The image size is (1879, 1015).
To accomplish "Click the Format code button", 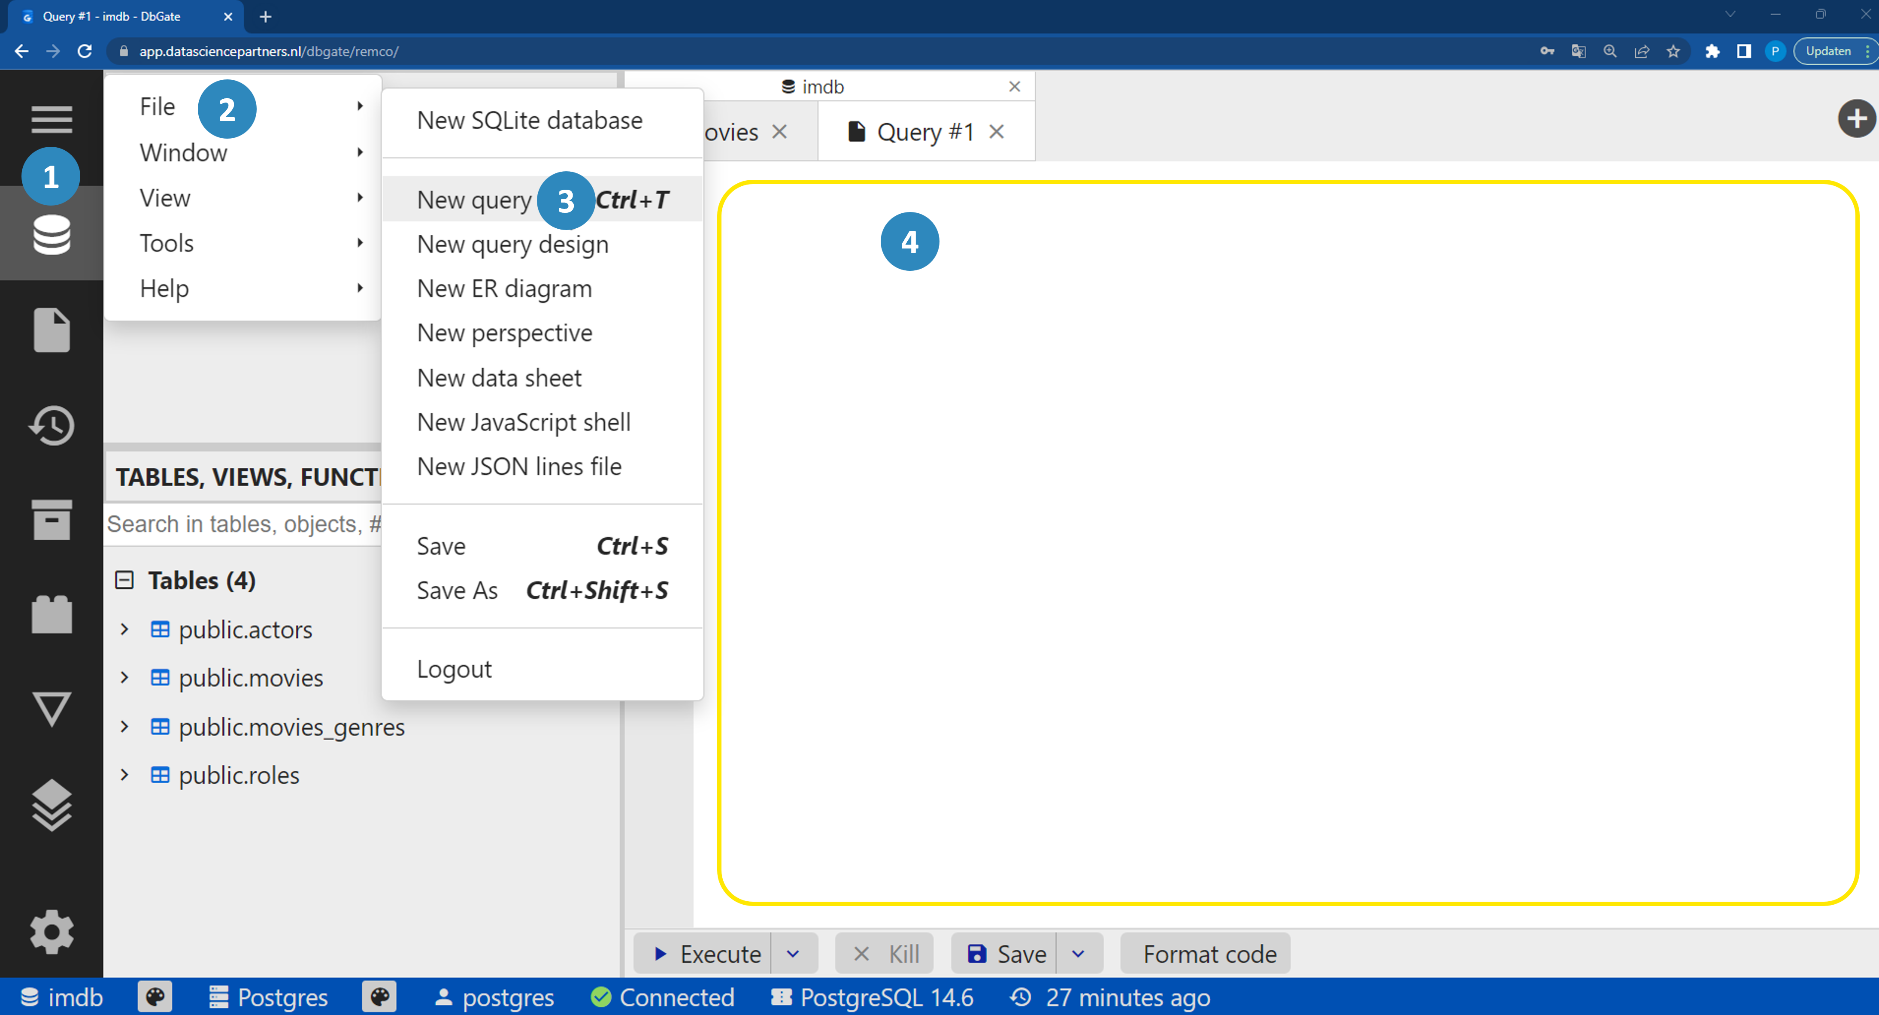I will pos(1209,954).
